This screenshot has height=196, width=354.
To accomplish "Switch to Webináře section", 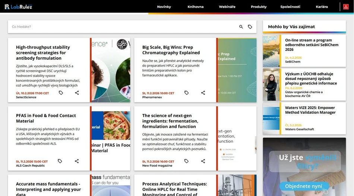I will [x=227, y=7].
